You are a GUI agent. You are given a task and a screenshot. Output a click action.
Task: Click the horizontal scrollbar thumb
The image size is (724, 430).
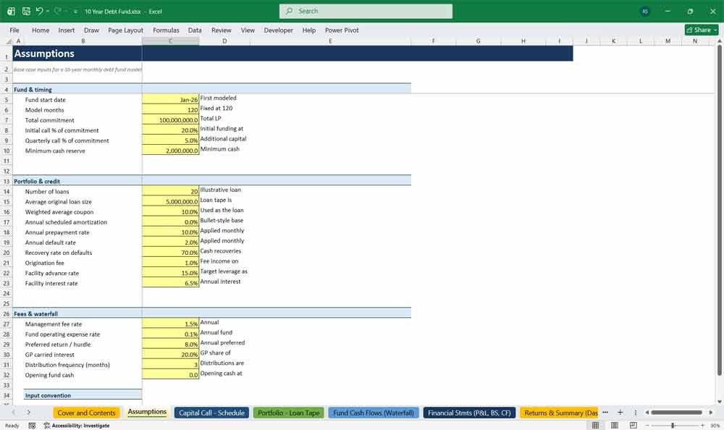676,412
